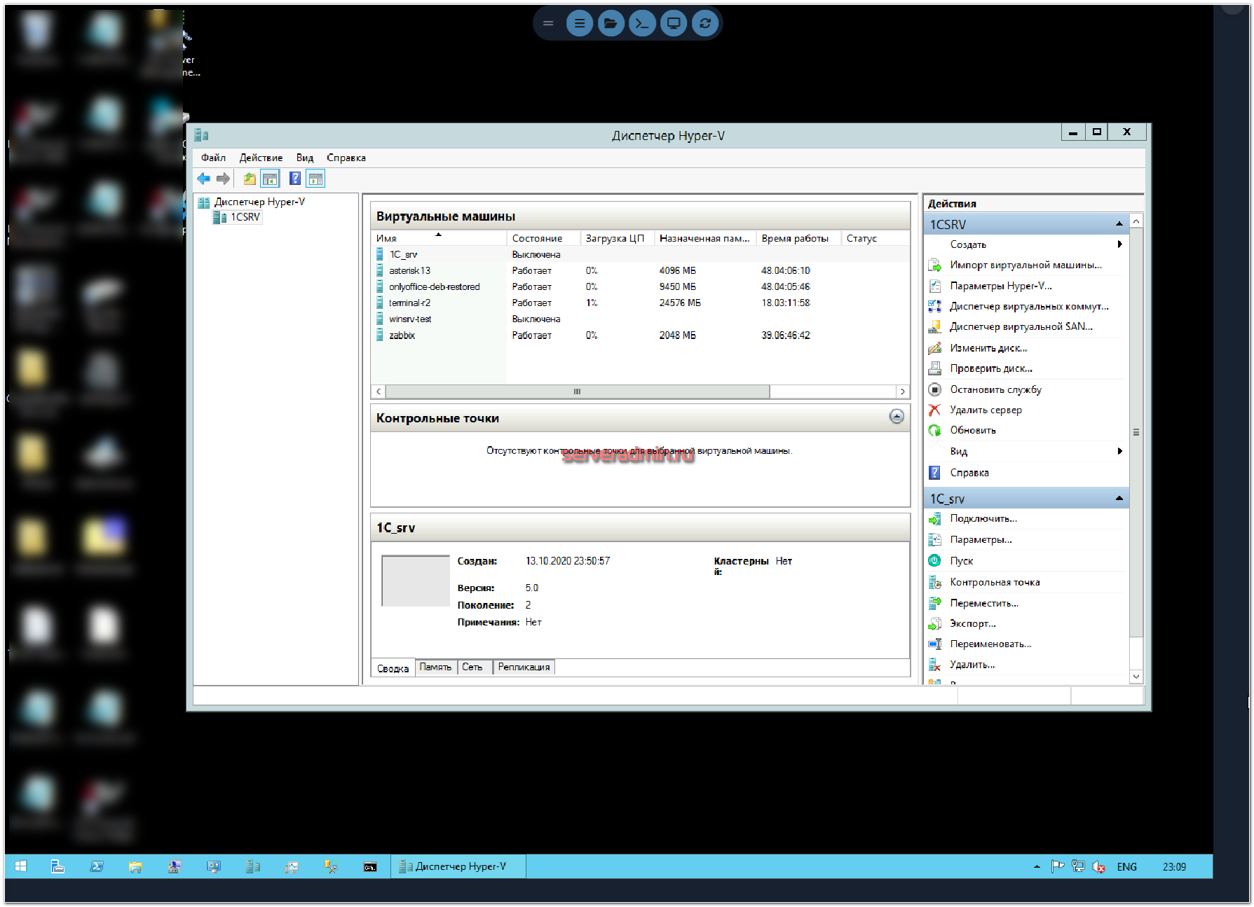1254x907 pixels.
Task: Click the Остановить службу stop icon
Action: coord(934,390)
